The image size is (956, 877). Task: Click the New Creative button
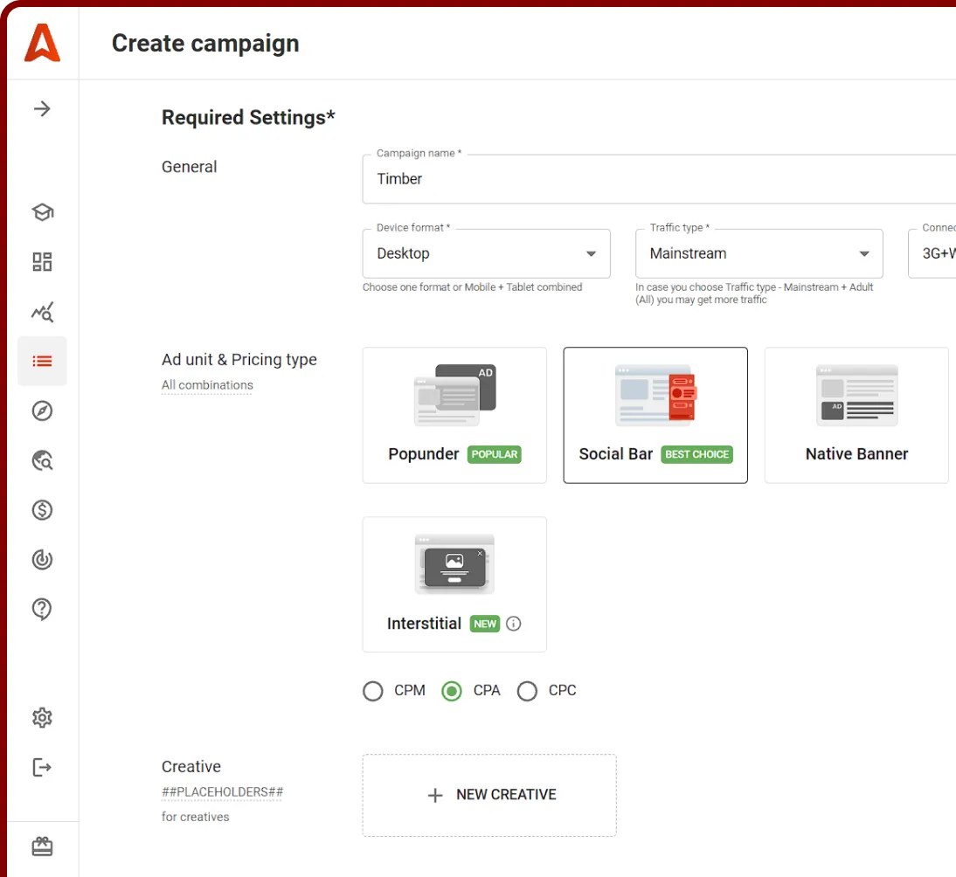[x=489, y=795]
